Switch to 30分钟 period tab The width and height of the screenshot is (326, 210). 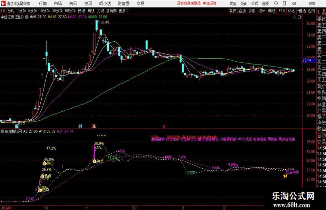pos(57,11)
